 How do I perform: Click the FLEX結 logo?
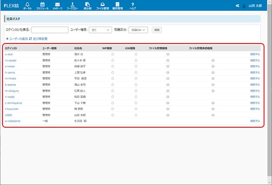(11, 6)
